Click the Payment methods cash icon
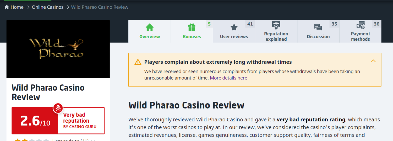 click(x=361, y=25)
